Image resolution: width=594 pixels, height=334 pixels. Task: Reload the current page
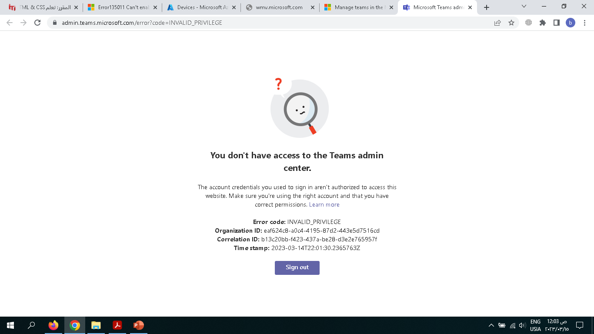pos(37,23)
